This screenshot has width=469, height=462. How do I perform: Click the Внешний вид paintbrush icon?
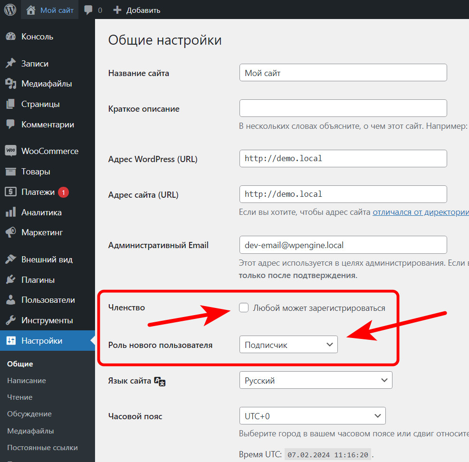11,260
